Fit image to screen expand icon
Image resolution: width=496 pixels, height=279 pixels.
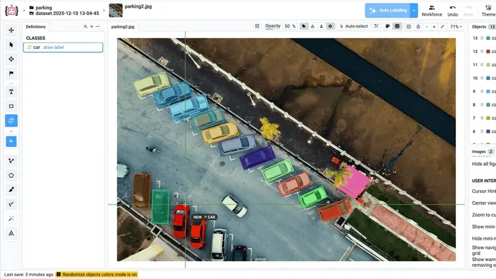click(442, 27)
